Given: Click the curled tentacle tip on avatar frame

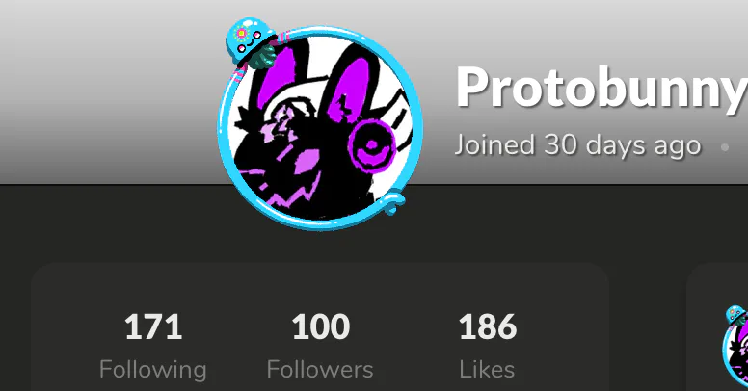Looking at the screenshot, I should point(394,200).
